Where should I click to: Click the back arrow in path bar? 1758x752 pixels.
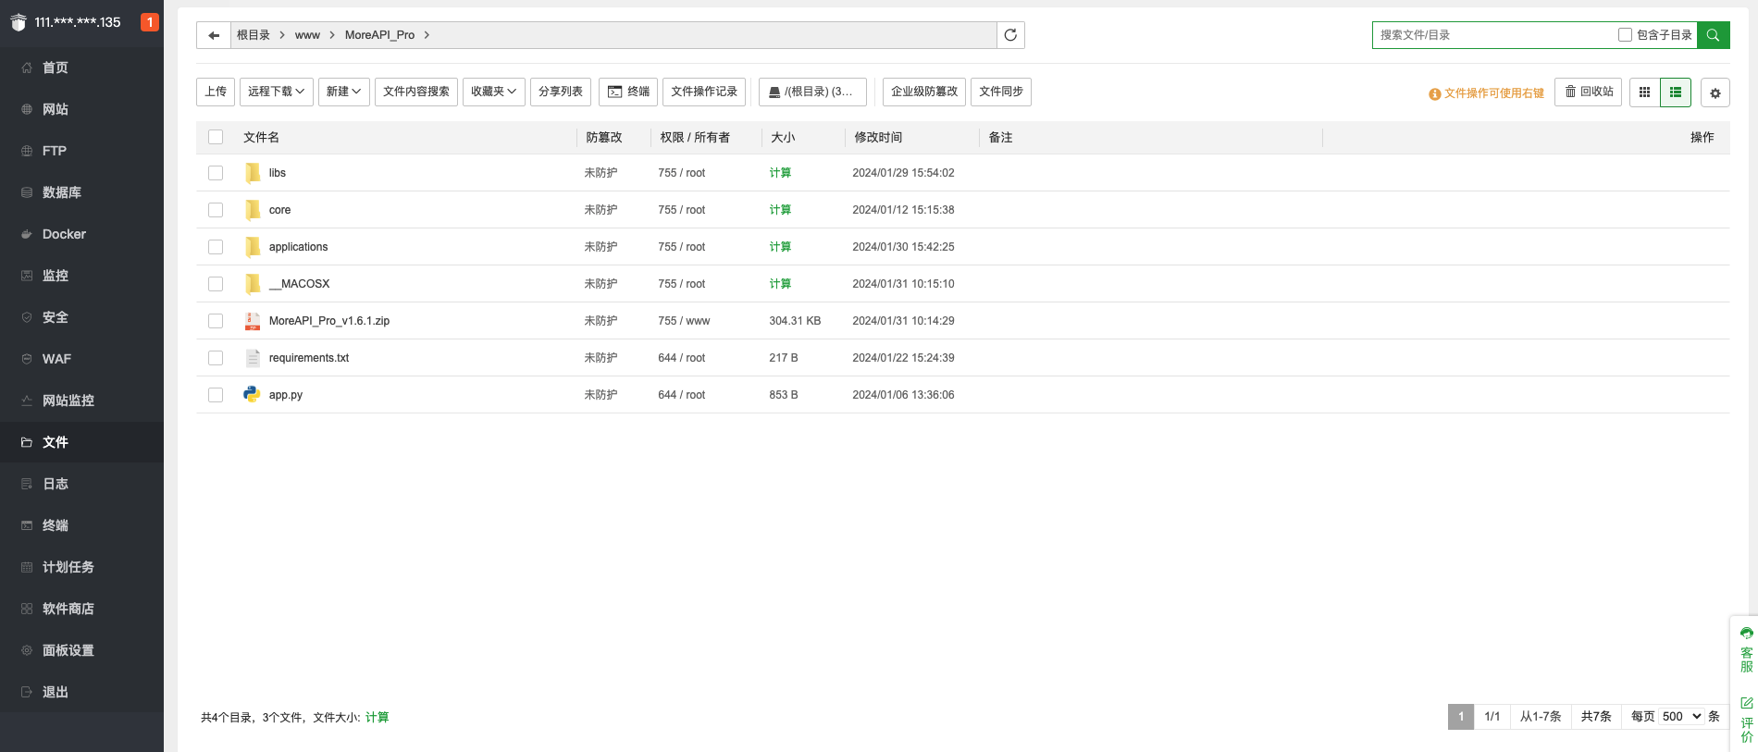pyautogui.click(x=214, y=35)
